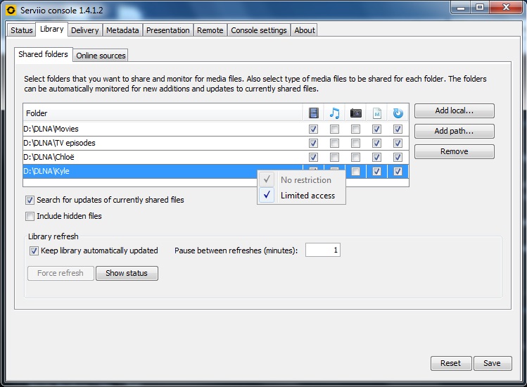Click the Add local... button

click(x=454, y=110)
